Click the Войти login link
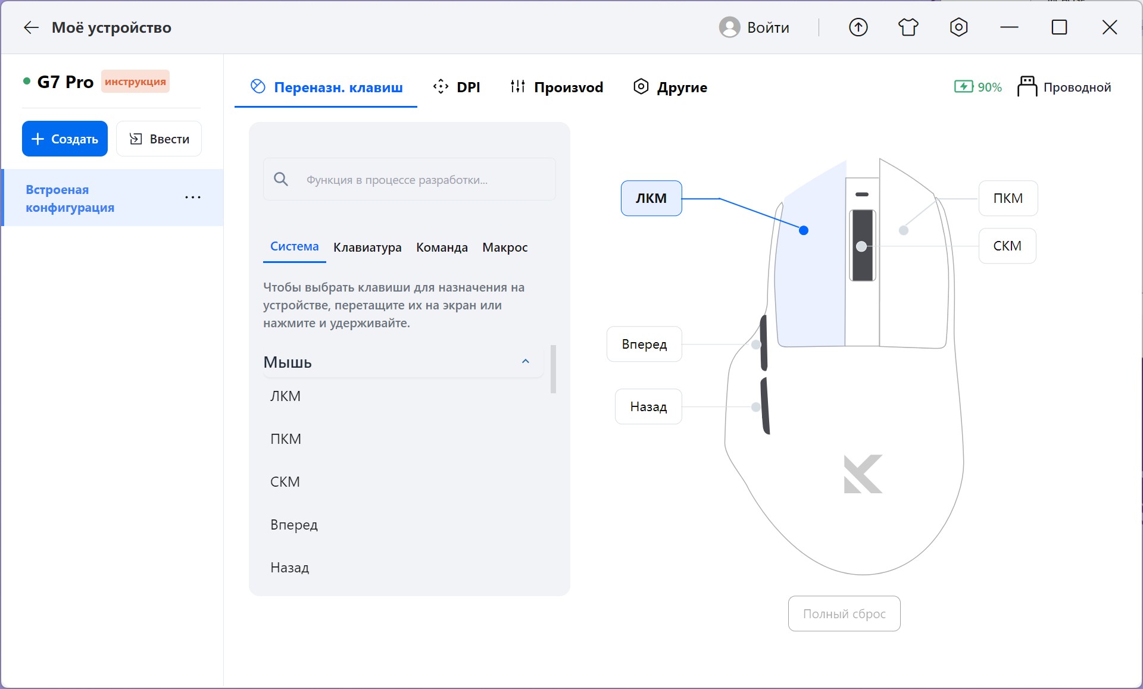1143x689 pixels. coord(768,27)
